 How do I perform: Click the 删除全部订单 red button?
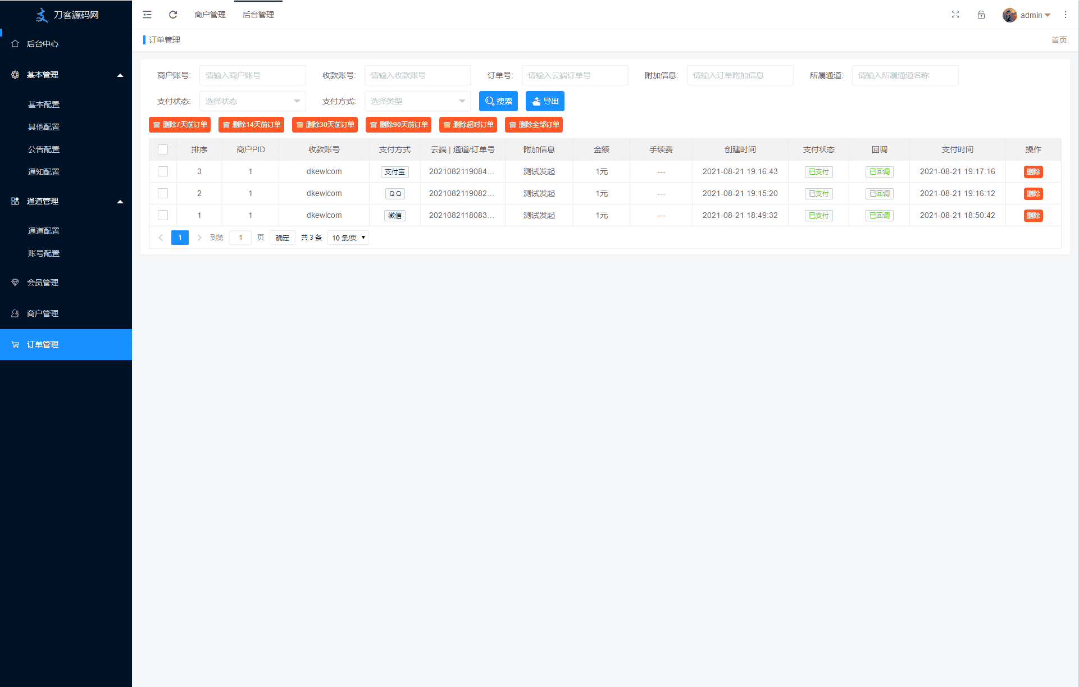click(x=534, y=125)
